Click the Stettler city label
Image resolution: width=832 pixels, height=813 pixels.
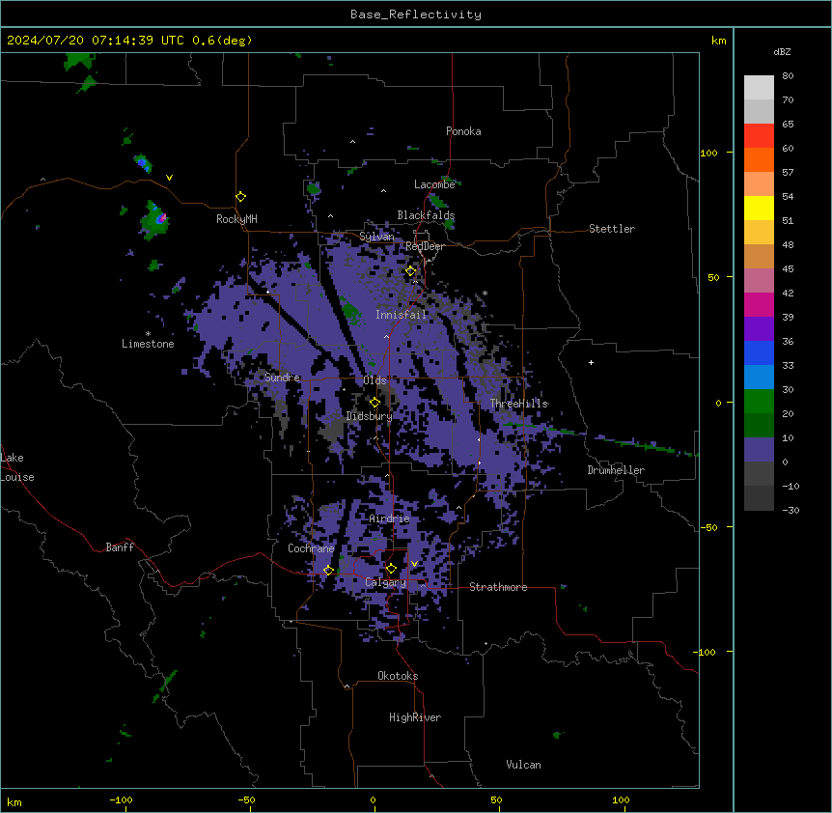[x=612, y=229]
